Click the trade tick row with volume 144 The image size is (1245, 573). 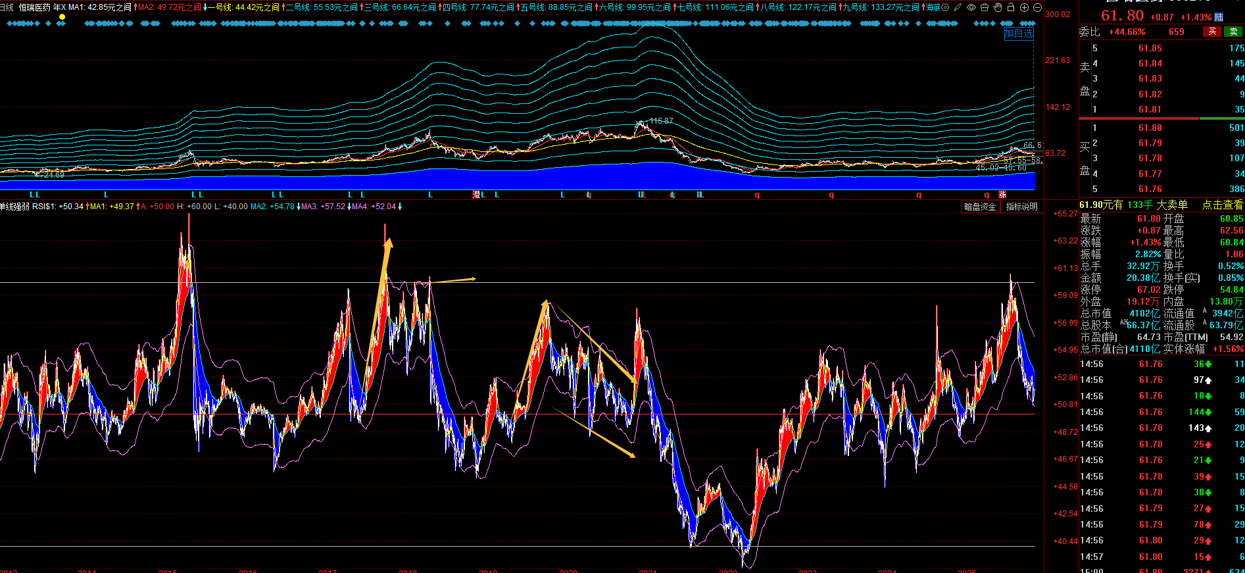coord(1161,412)
